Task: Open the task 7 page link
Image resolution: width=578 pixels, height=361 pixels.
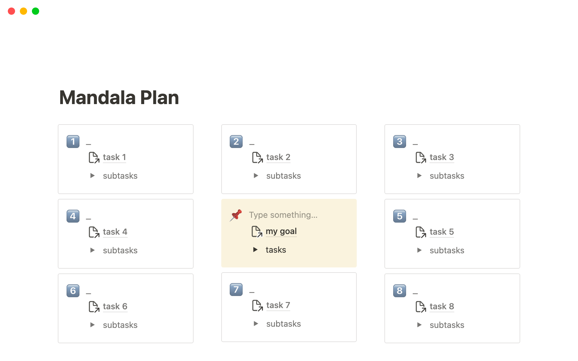Action: point(278,305)
